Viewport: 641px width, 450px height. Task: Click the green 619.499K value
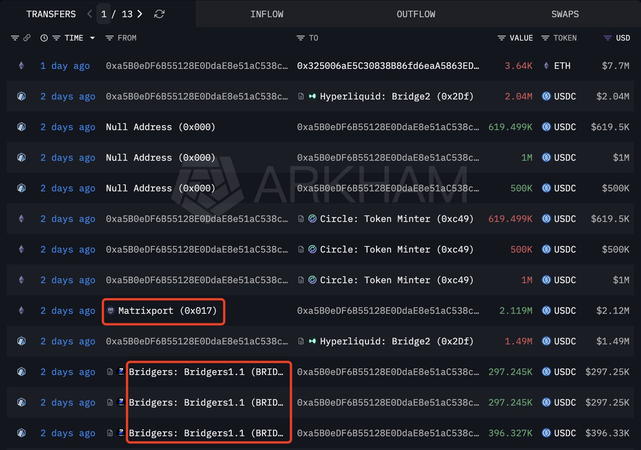(x=510, y=127)
